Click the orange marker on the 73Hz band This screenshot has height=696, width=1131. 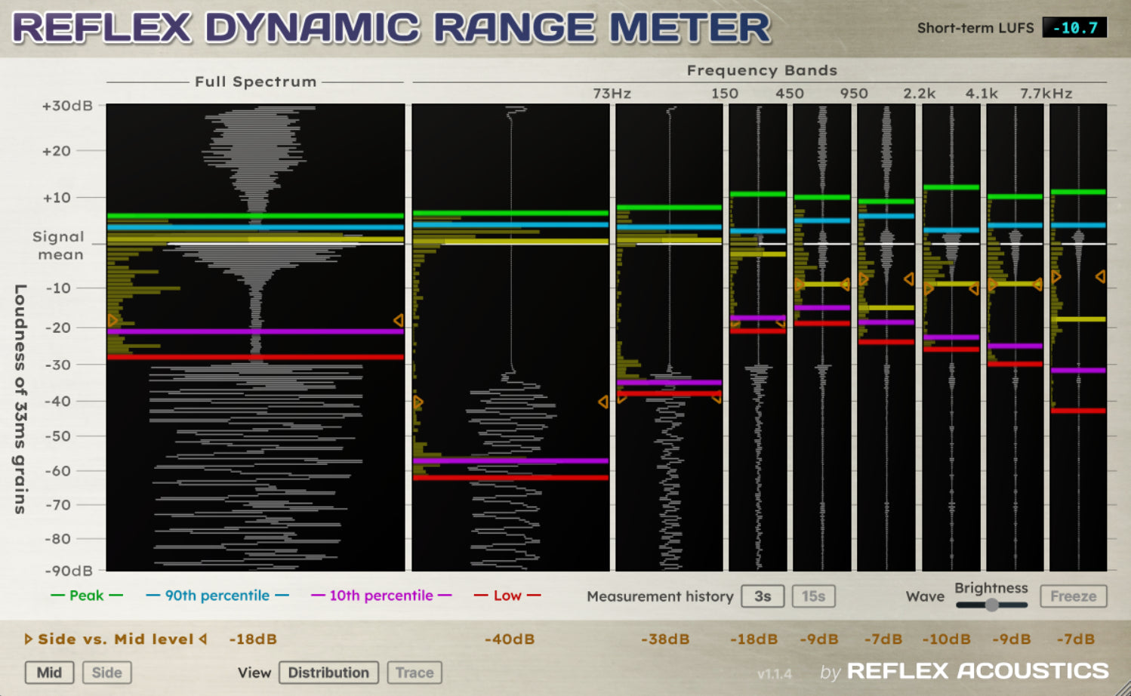(x=418, y=401)
